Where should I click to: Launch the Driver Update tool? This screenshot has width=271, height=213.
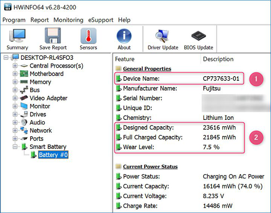[x=163, y=36]
